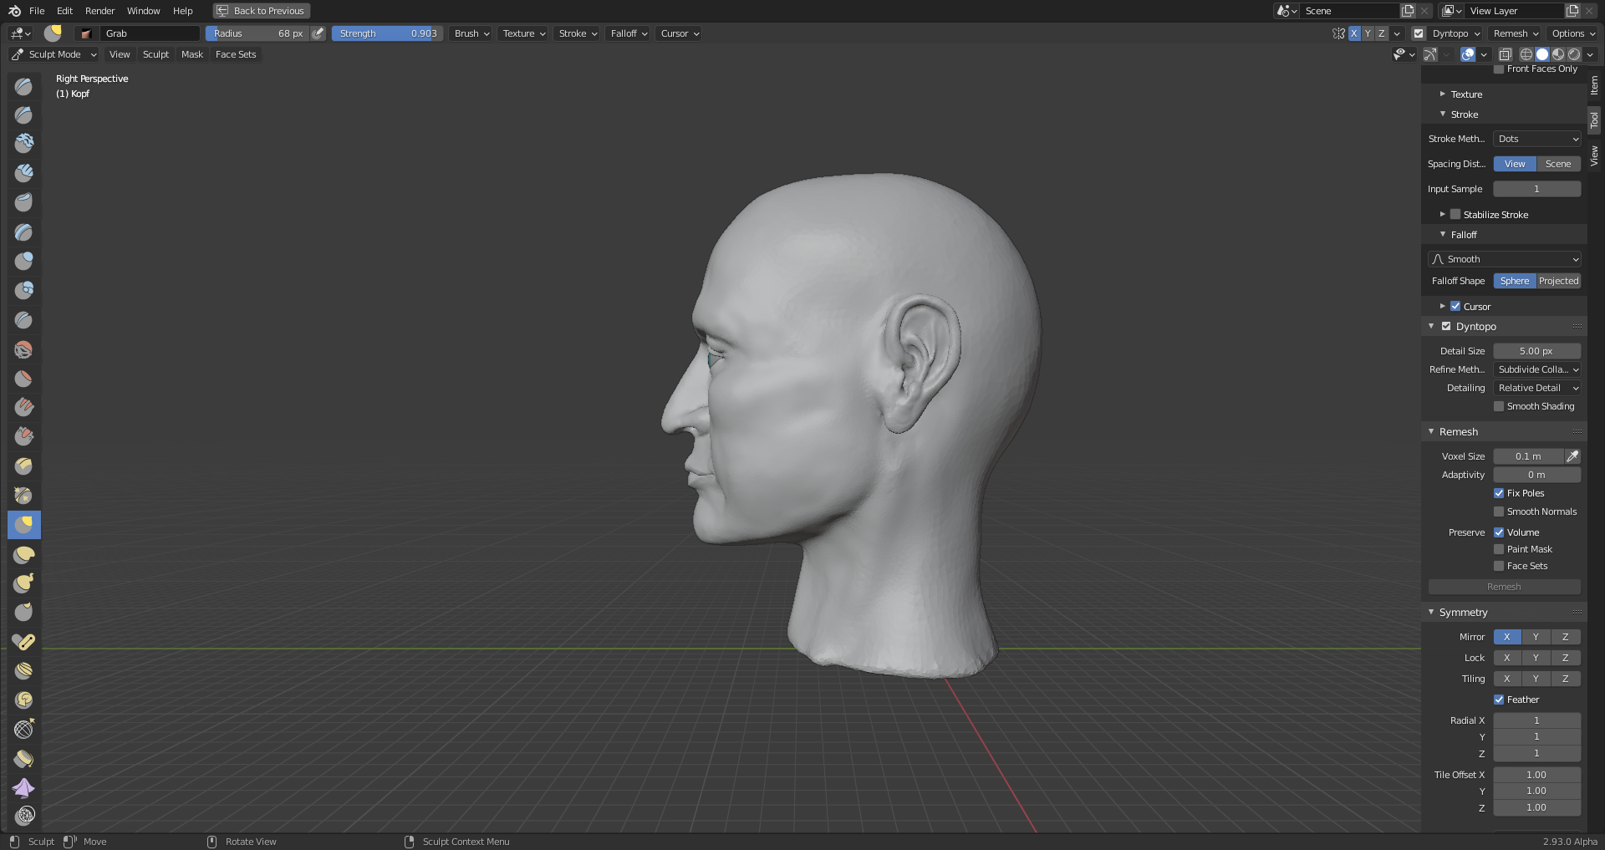Toggle the Feather symmetry checkbox
1605x850 pixels.
pos(1499,700)
